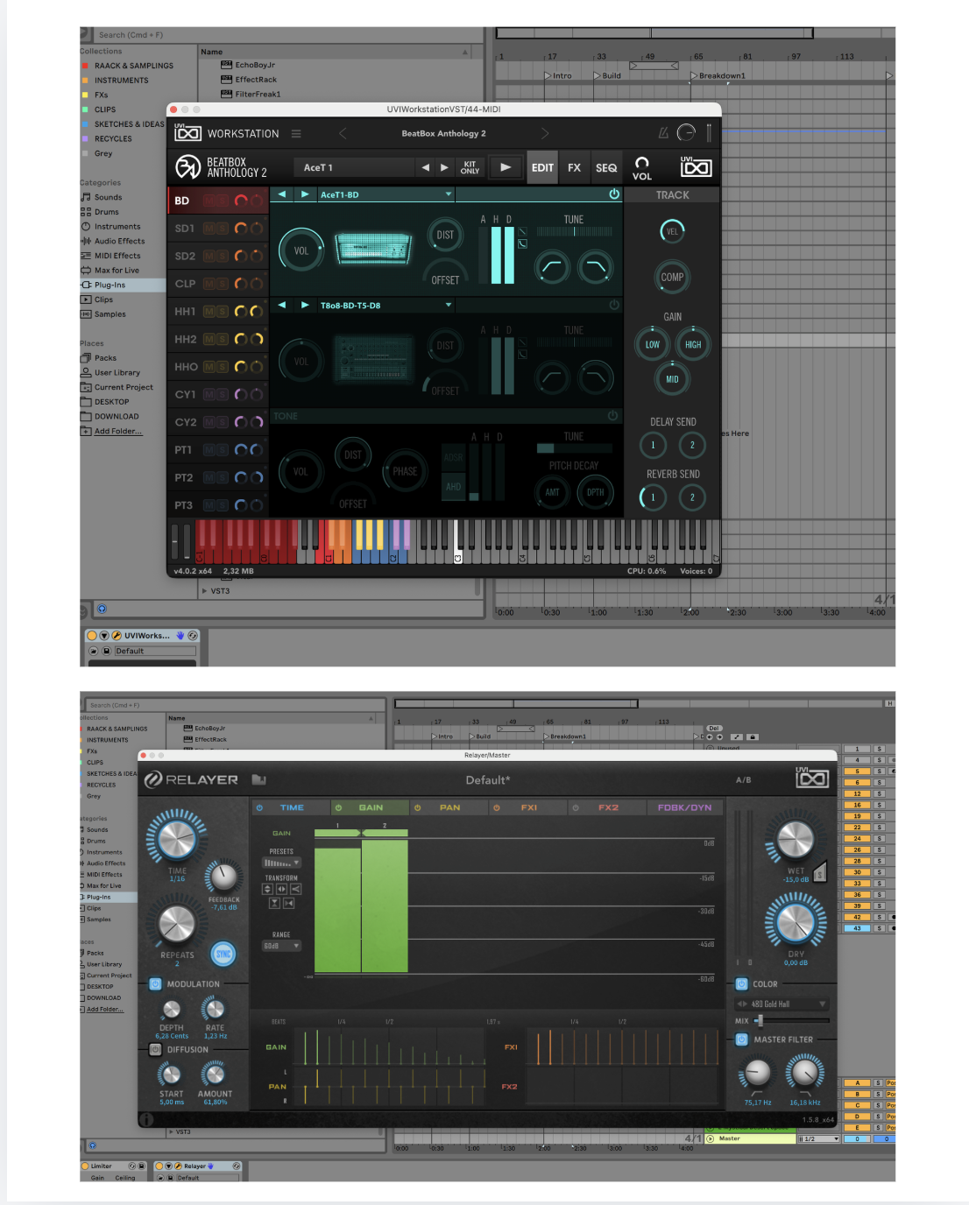Click the A/B button in Relayer
Viewport: 969px width, 1205px height.
point(743,779)
